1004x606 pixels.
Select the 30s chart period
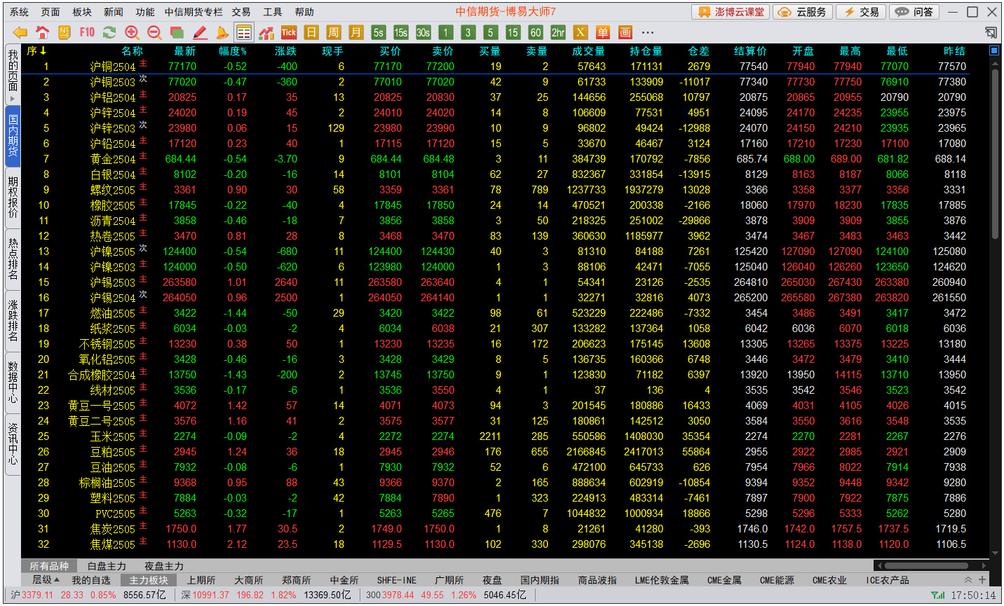click(423, 32)
